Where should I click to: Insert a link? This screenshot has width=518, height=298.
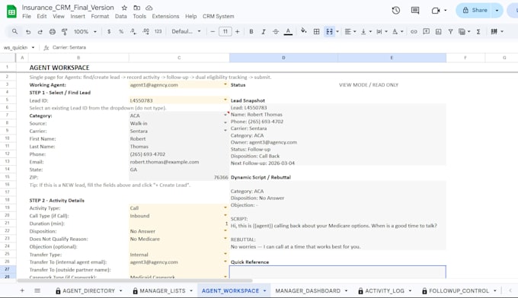[x=414, y=32]
